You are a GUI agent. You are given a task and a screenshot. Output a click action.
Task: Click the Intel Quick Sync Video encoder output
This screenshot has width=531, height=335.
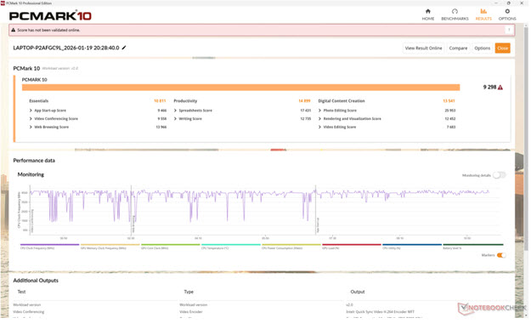pyautogui.click(x=380, y=312)
